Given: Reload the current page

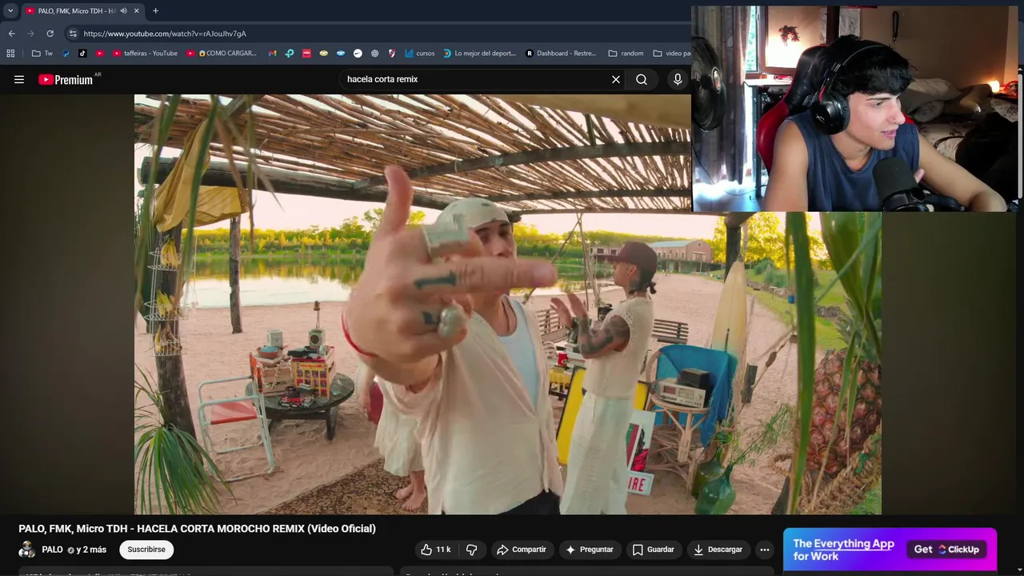Looking at the screenshot, I should [x=50, y=34].
